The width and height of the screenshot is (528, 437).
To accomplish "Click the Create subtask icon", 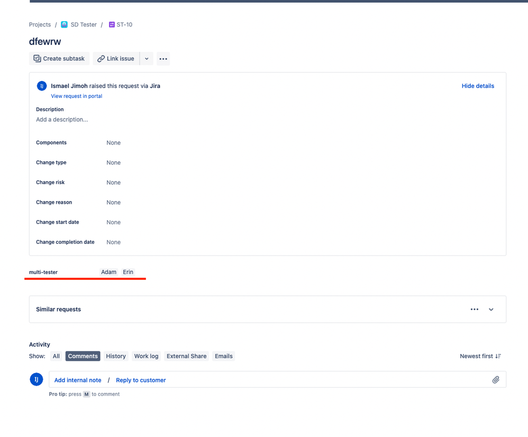I will click(x=37, y=58).
